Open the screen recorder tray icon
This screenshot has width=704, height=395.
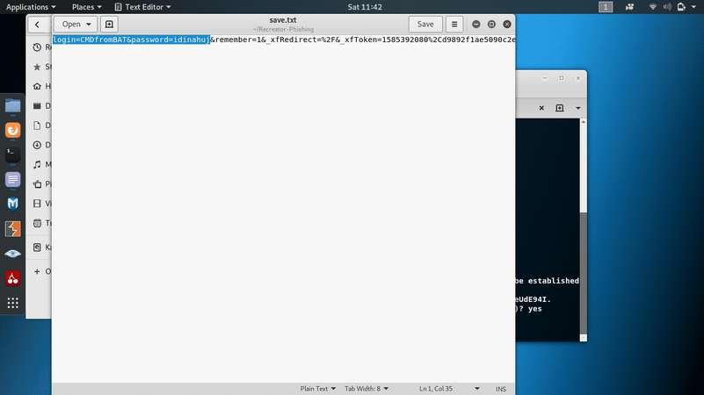[x=629, y=7]
